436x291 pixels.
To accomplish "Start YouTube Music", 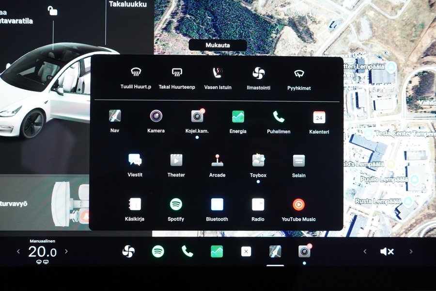I will tap(298, 204).
